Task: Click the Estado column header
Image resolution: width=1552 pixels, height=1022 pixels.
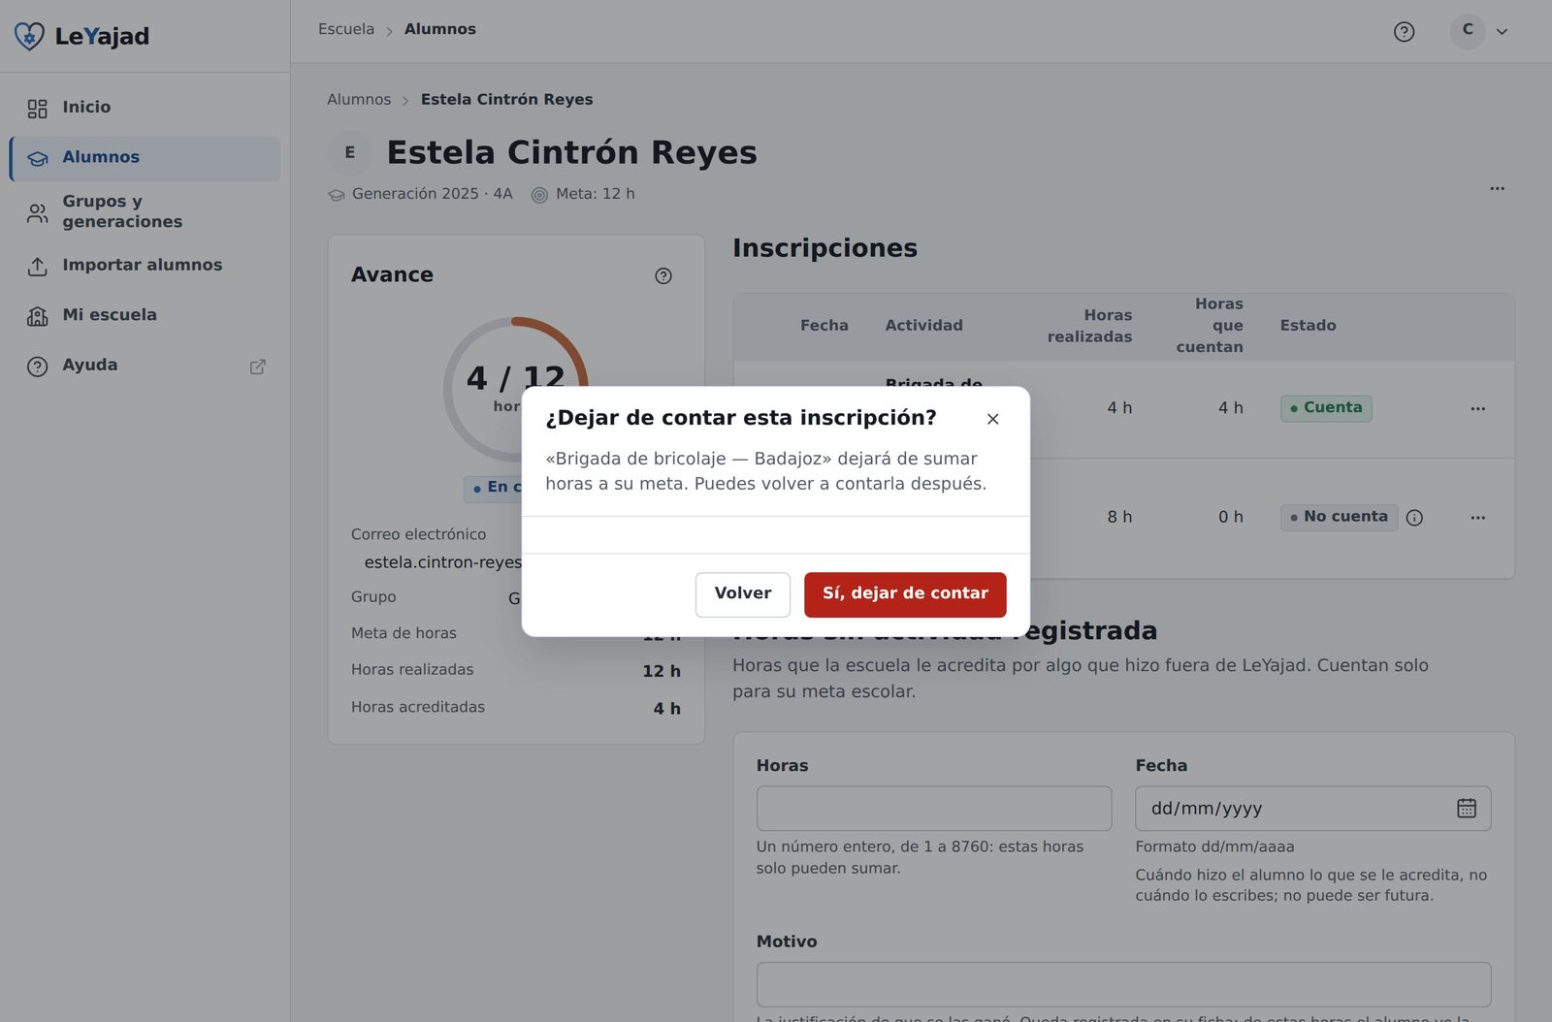Action: [1308, 326]
